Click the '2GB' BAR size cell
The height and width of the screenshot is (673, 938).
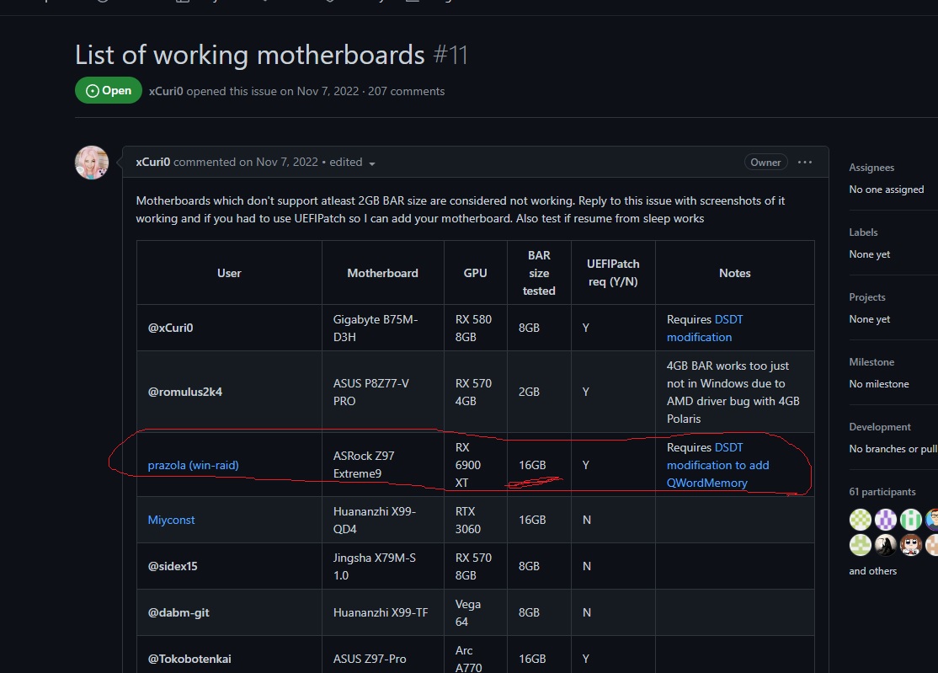[x=539, y=392]
